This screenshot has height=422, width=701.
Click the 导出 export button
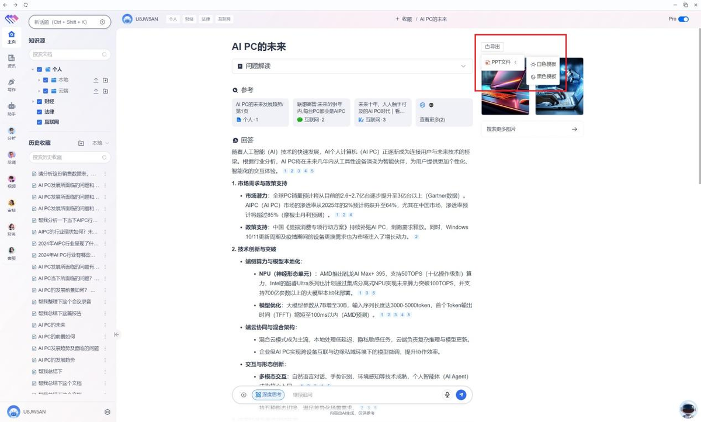click(492, 47)
